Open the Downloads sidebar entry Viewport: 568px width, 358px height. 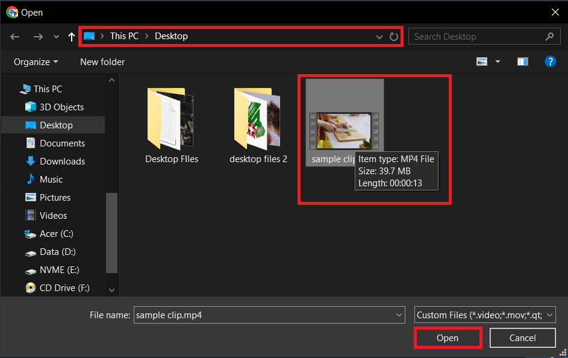[57, 161]
